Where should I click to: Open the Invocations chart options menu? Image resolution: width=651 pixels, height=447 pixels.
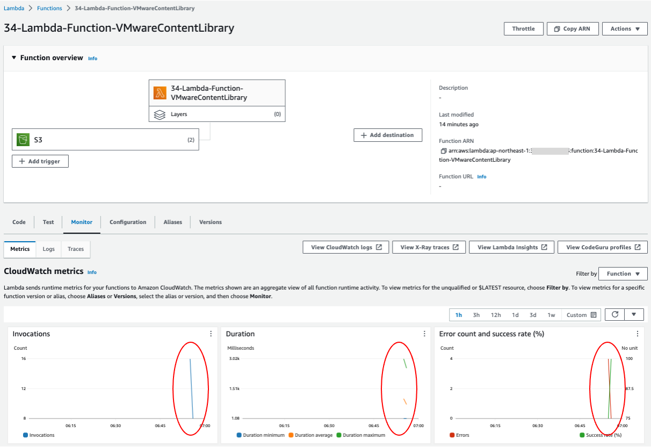(x=211, y=334)
